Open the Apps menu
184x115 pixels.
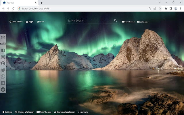pos(30,22)
